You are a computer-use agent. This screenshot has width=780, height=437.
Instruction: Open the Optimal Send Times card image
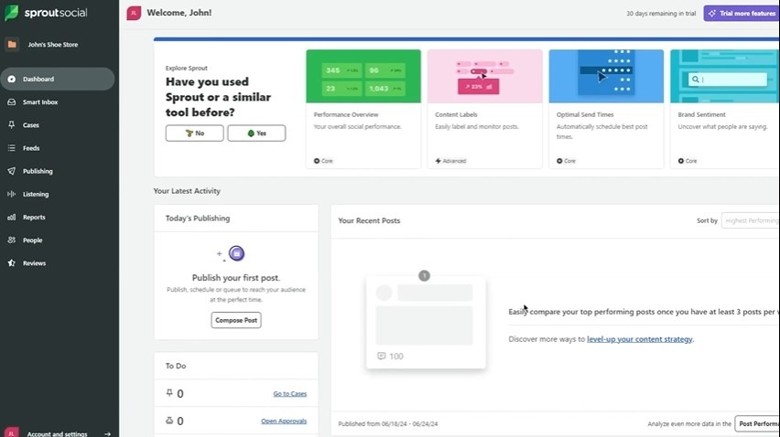[x=606, y=77]
